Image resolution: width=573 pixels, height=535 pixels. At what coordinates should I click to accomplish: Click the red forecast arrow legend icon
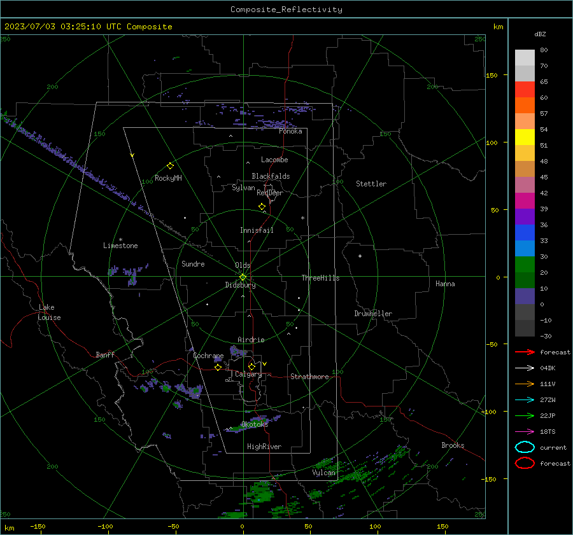pos(525,352)
